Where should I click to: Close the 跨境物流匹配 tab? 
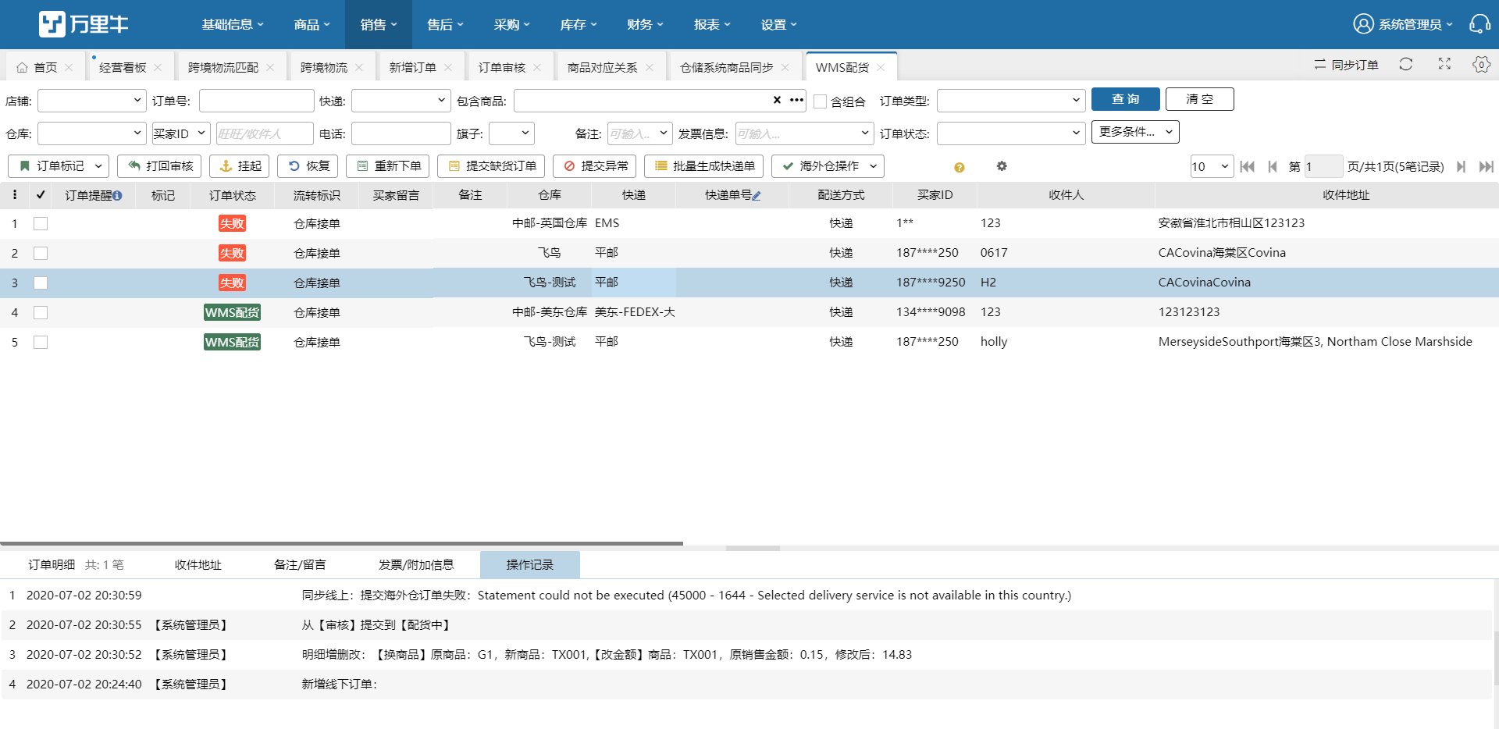[270, 68]
